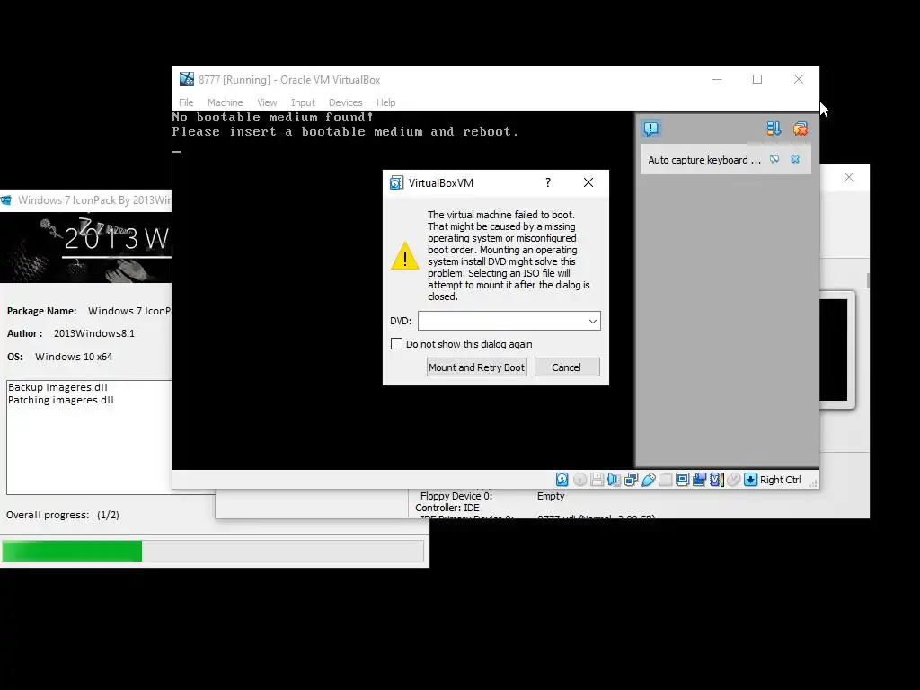The height and width of the screenshot is (690, 920).
Task: Click the shared folders indicator icon
Action: point(666,480)
